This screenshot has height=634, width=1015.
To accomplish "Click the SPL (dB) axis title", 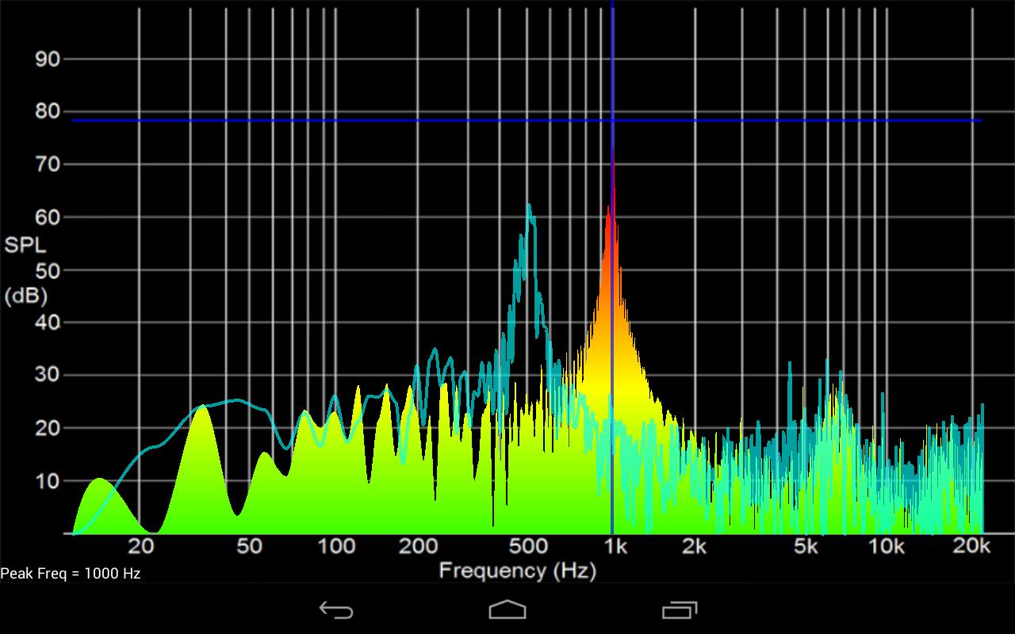I will pos(26,270).
